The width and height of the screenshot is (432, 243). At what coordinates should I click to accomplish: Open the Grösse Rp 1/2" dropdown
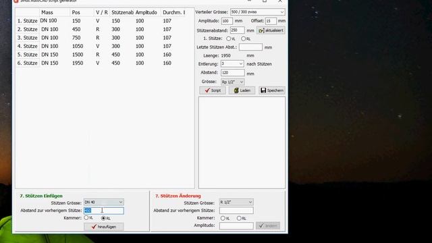click(232, 82)
